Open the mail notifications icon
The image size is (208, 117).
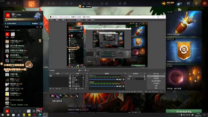tap(179, 4)
